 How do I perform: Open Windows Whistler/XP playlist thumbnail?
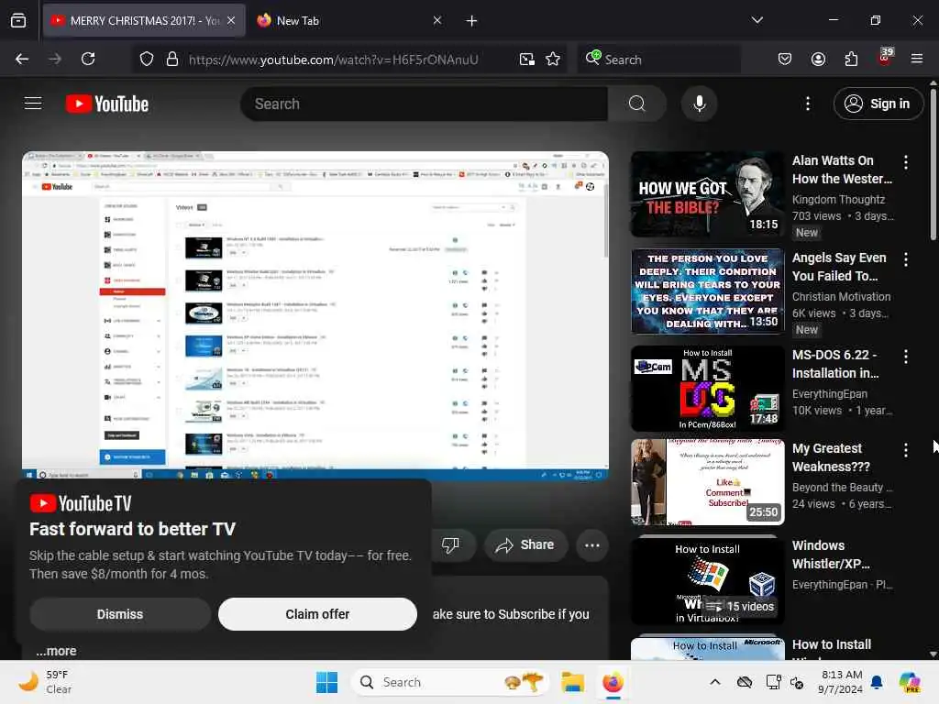click(x=707, y=580)
